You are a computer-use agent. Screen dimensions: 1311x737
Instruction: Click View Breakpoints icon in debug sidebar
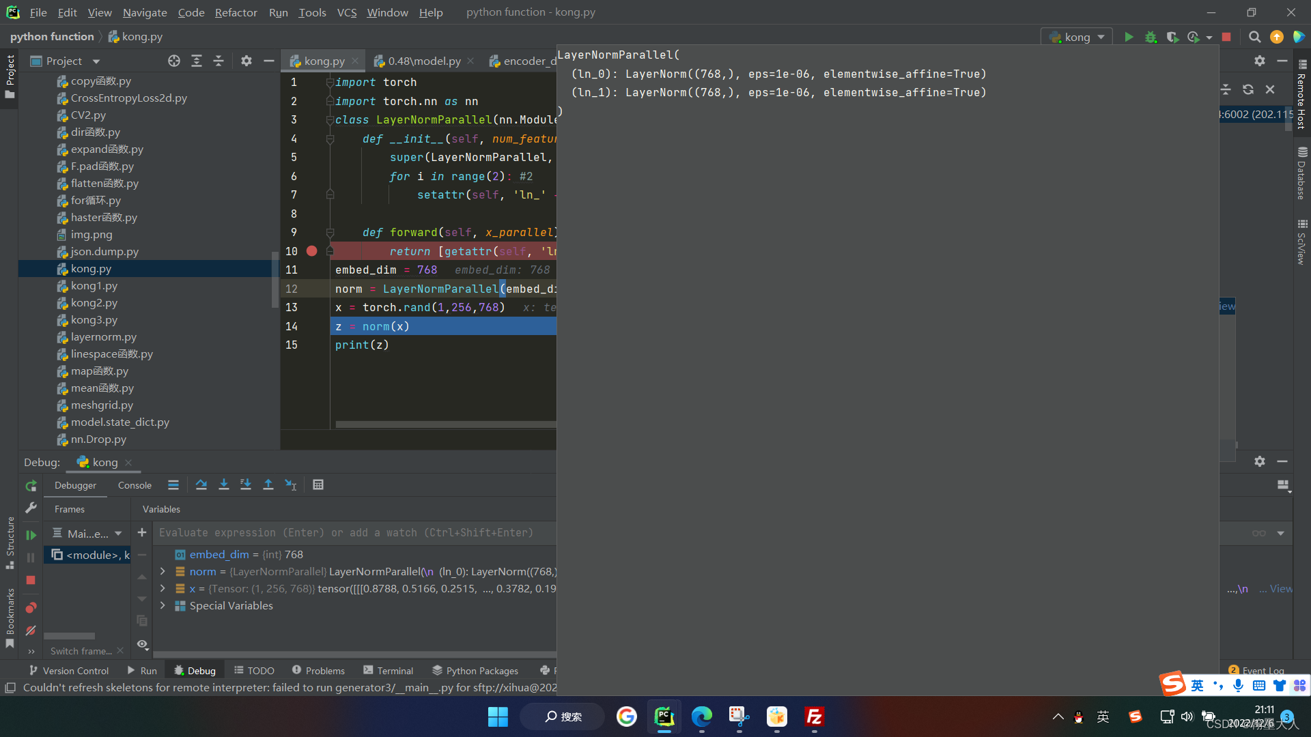[x=31, y=607]
